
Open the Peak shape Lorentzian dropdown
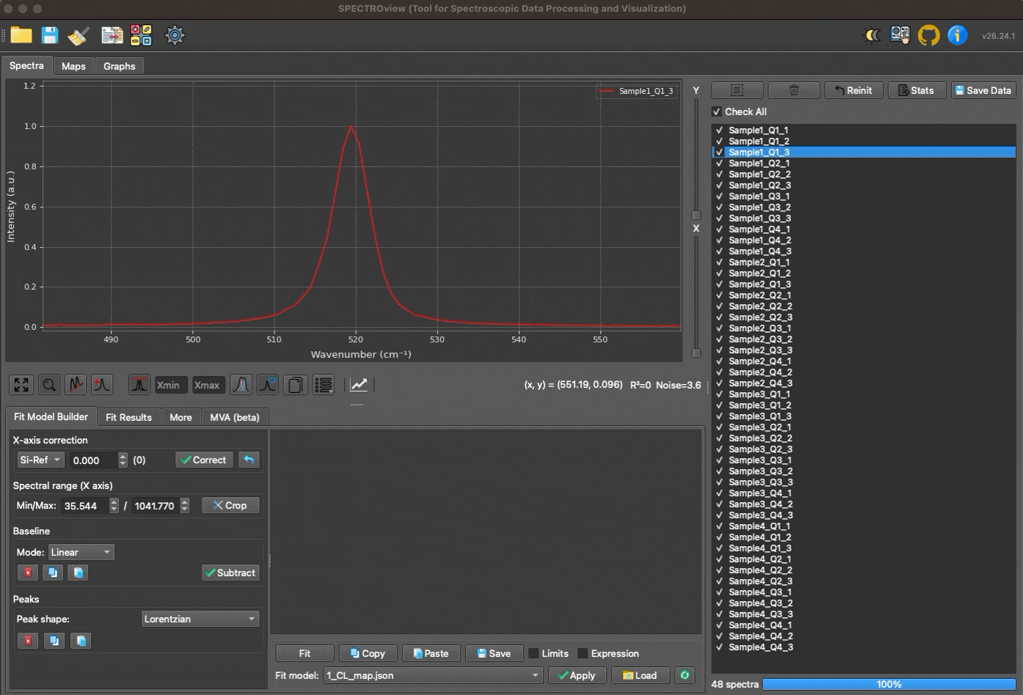[200, 619]
